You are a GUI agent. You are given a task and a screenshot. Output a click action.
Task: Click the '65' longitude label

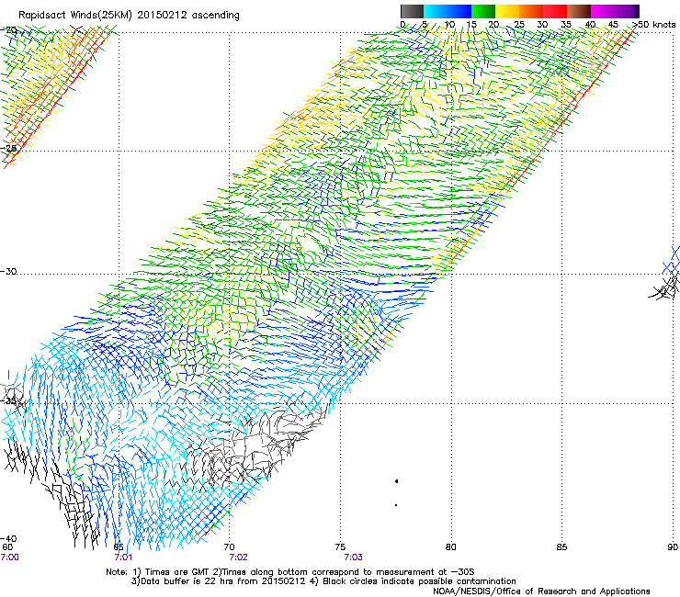click(x=119, y=547)
